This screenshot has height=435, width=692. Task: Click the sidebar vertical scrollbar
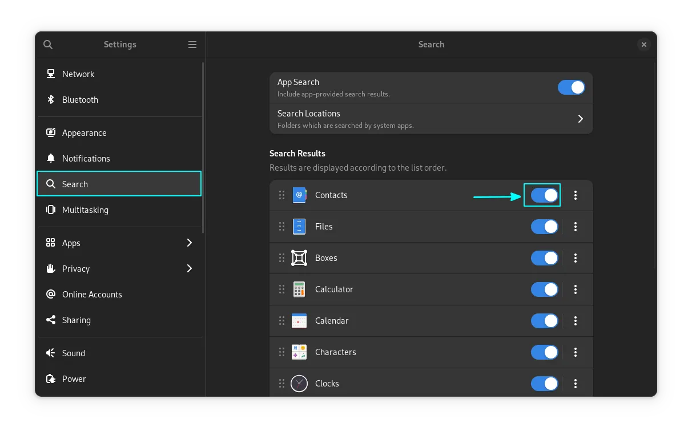tap(203, 148)
